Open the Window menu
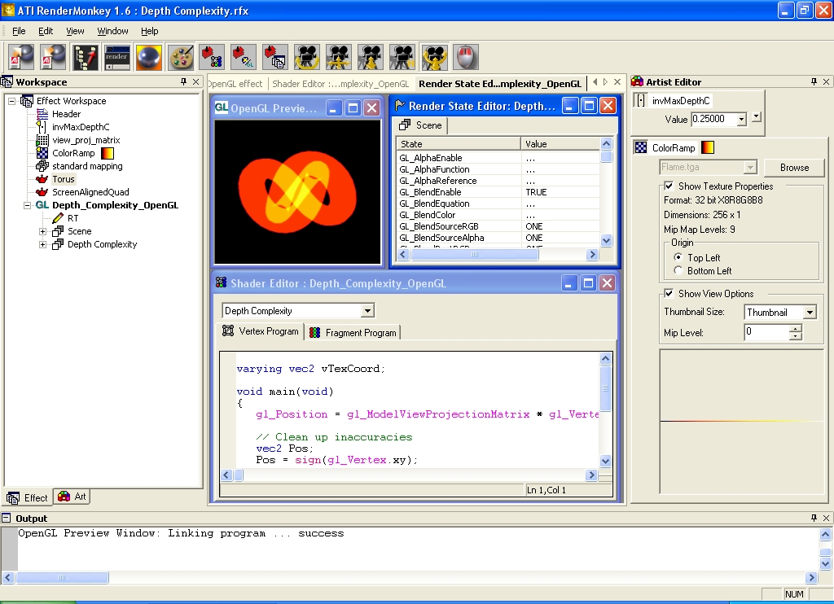Image resolution: width=834 pixels, height=604 pixels. point(112,31)
